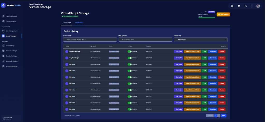Open the Filter by Date picker
Viewport: 265px width, 122px height.
pos(201,40)
